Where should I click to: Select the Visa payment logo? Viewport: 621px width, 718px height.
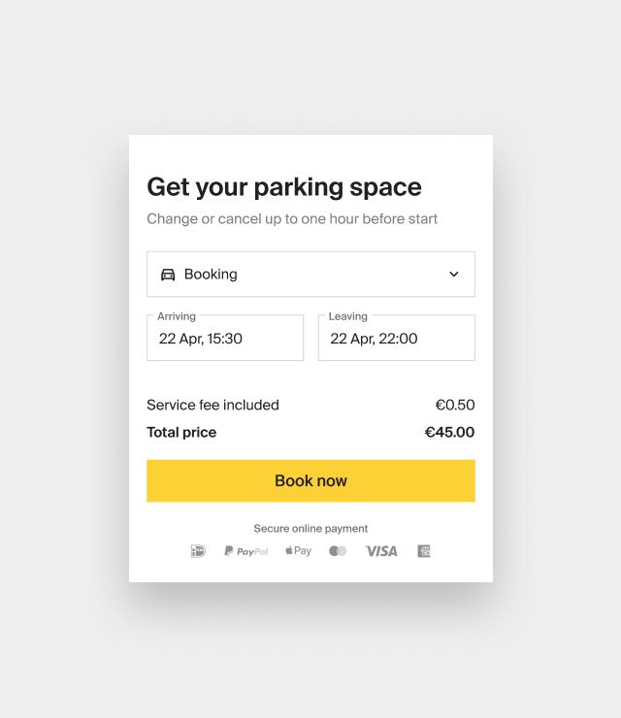[x=381, y=551]
